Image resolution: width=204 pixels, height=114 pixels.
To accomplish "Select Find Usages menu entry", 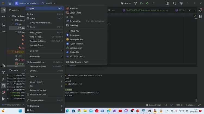I will pyautogui.click(x=45, y=32).
